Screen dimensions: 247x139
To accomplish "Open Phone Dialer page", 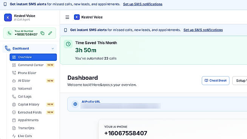I will [33, 73].
